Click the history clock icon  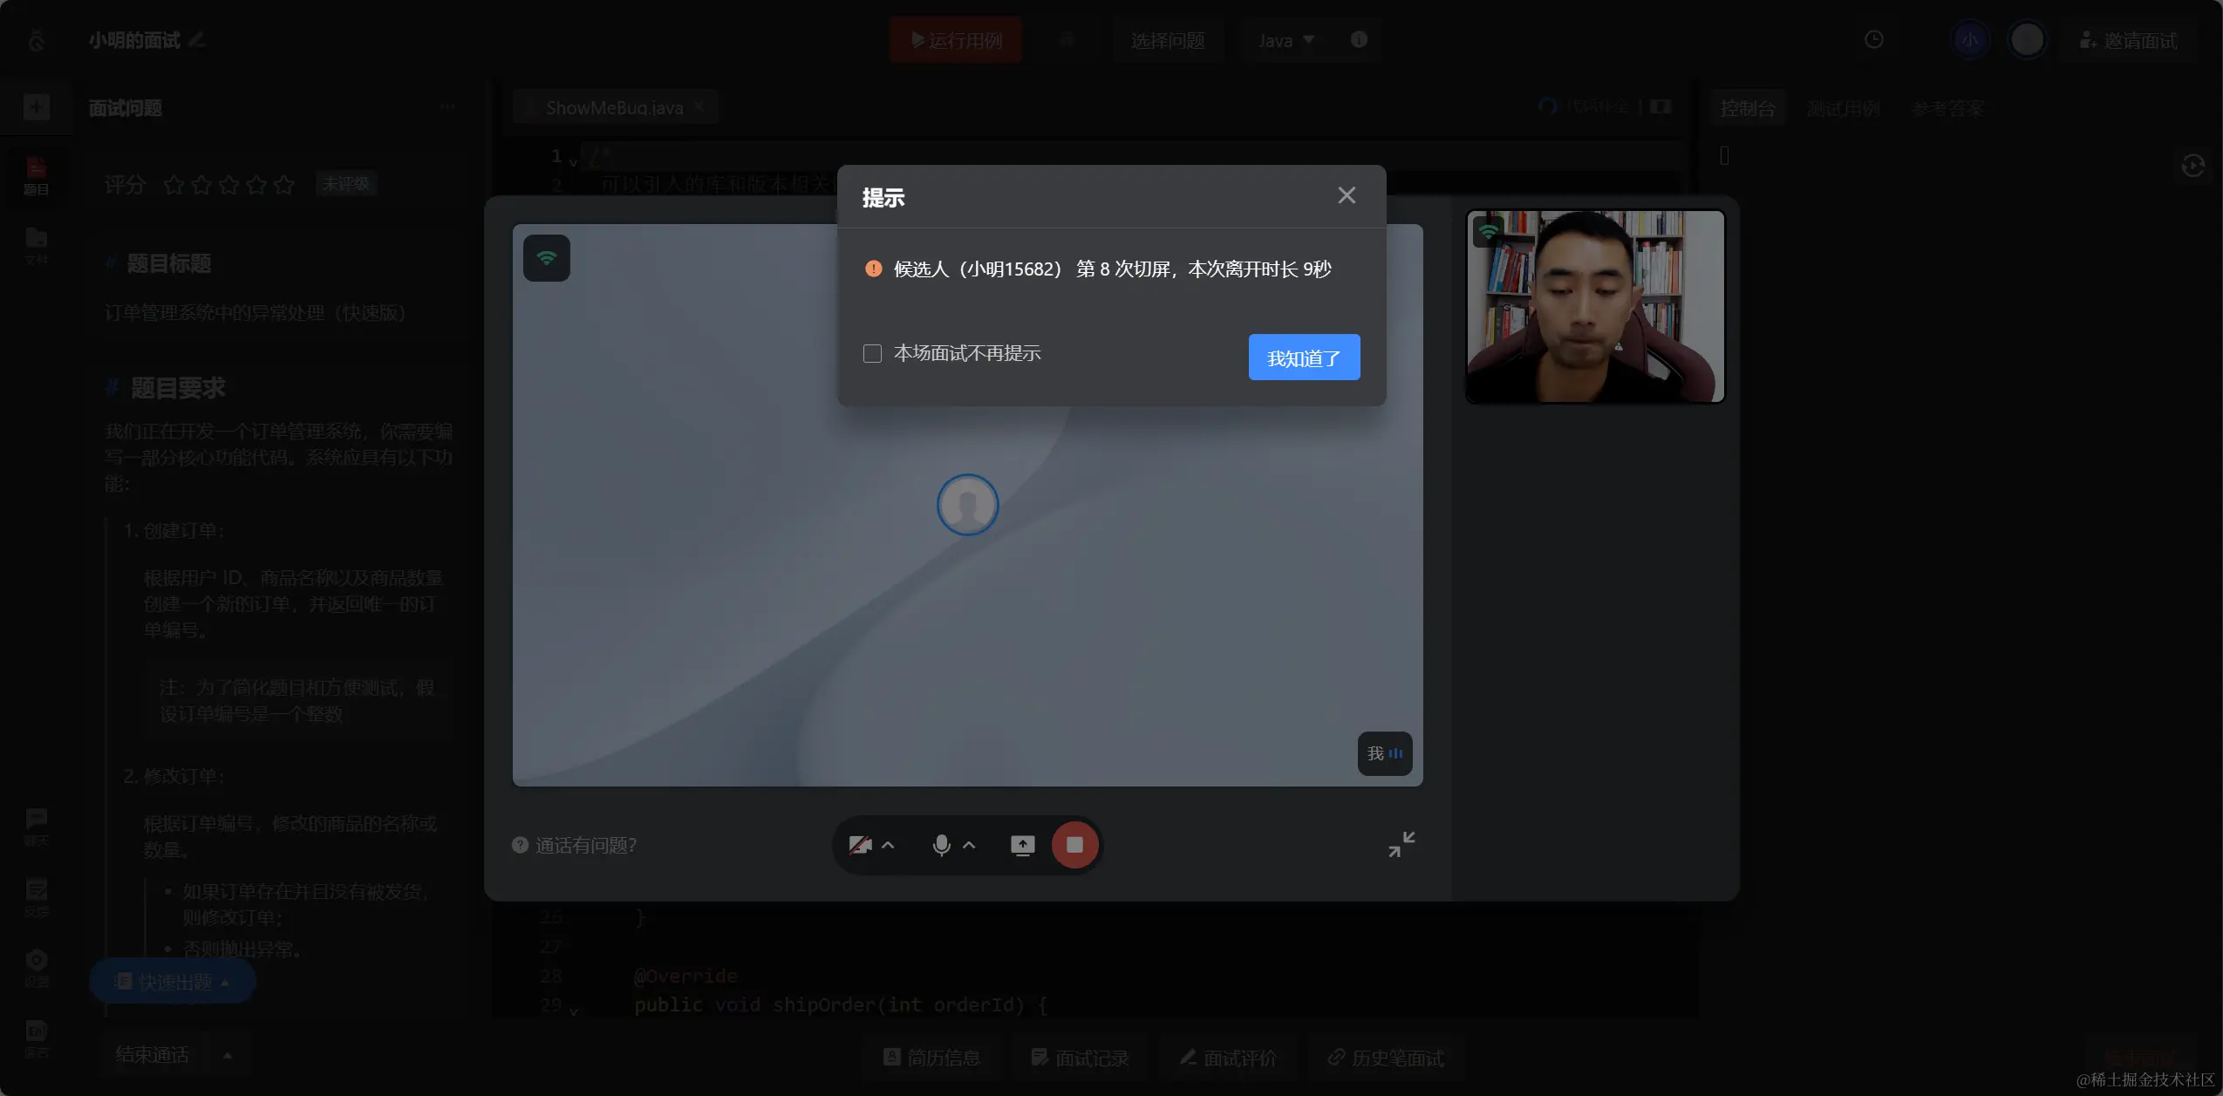point(1873,40)
